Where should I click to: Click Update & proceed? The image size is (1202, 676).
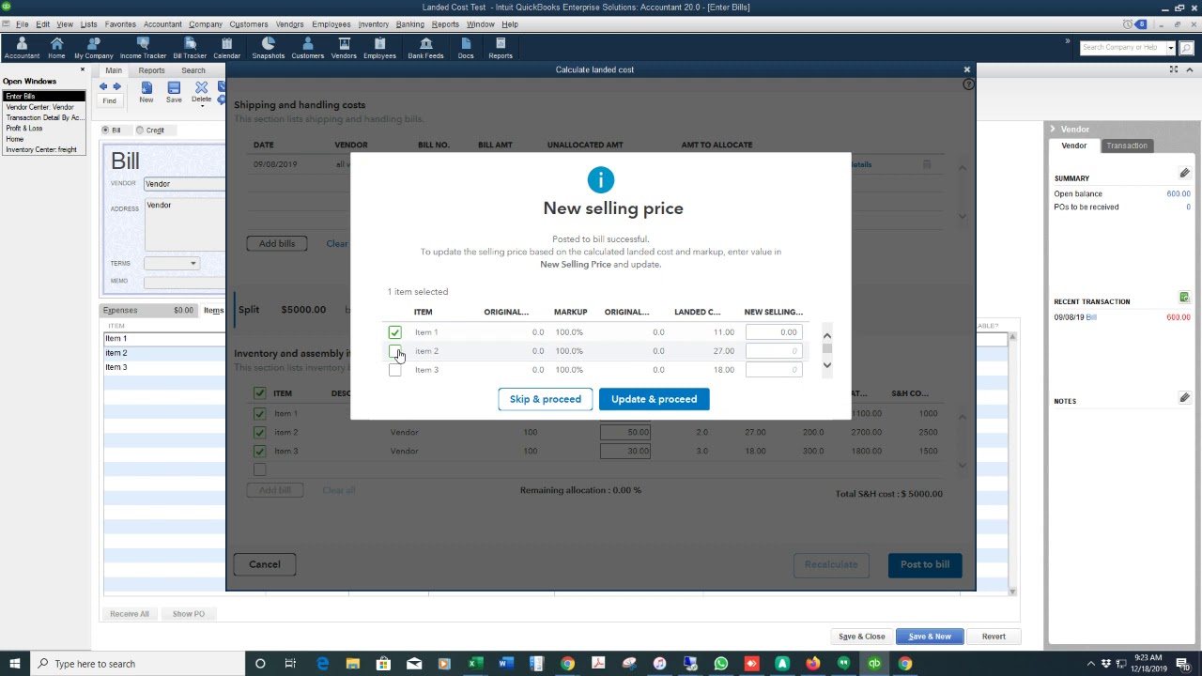coord(654,399)
